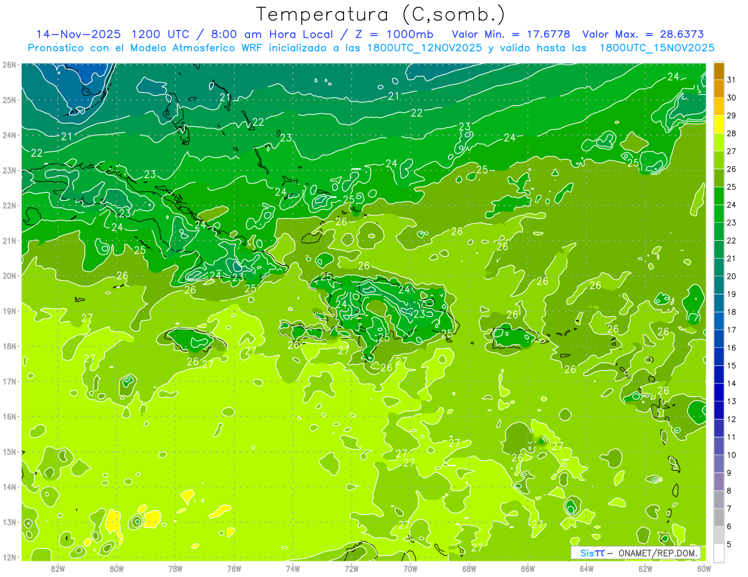Click the '76W' longitude axis label
The image size is (748, 577).
pyautogui.click(x=234, y=568)
